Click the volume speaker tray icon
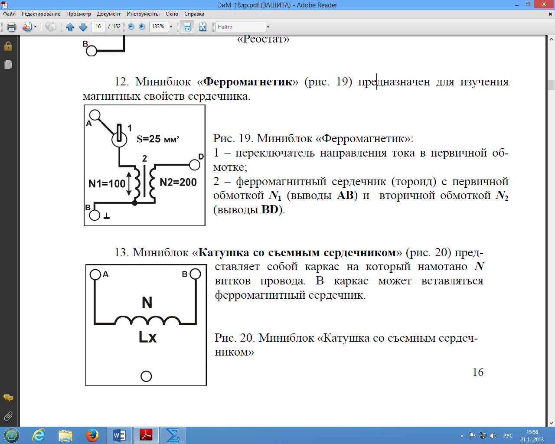The width and height of the screenshot is (555, 444). 493,436
